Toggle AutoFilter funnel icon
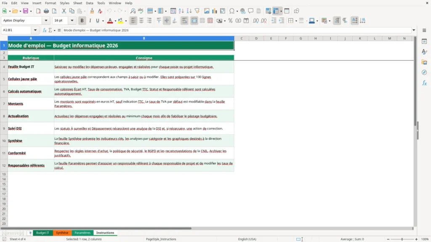The image size is (431, 242). tap(197, 11)
